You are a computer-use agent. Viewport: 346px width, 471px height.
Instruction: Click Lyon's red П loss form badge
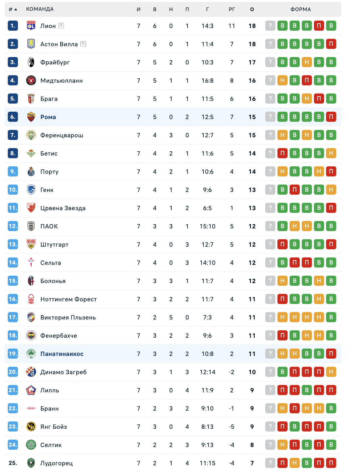click(x=319, y=26)
